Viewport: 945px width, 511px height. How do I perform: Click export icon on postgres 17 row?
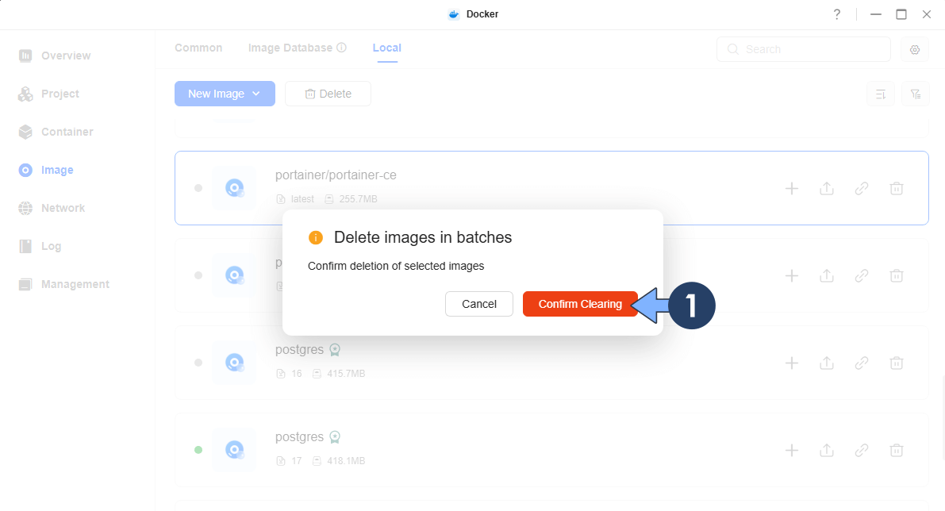pos(827,450)
